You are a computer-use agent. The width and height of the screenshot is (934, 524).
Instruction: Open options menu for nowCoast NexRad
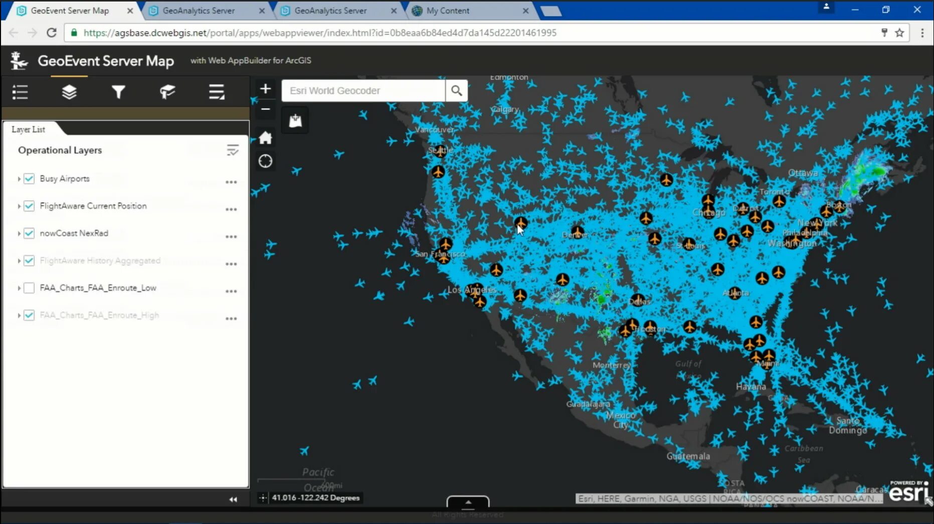pyautogui.click(x=231, y=237)
